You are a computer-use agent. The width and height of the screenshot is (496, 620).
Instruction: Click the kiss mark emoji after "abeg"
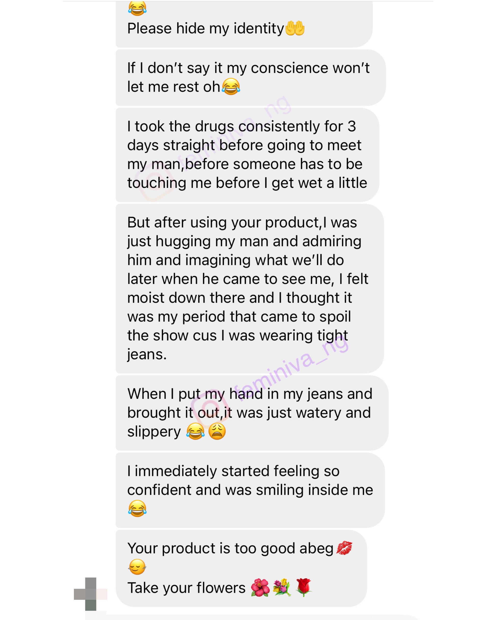tap(344, 548)
